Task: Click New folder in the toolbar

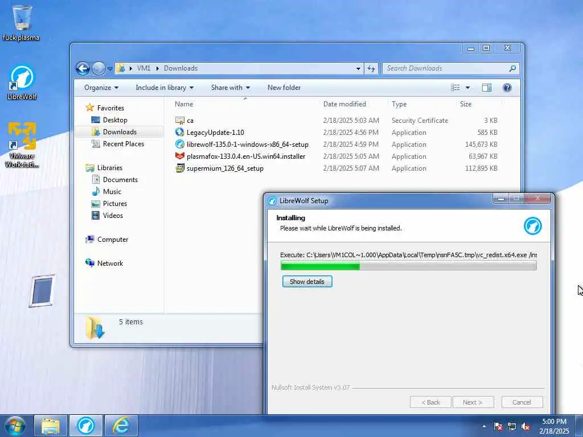Action: [x=284, y=88]
